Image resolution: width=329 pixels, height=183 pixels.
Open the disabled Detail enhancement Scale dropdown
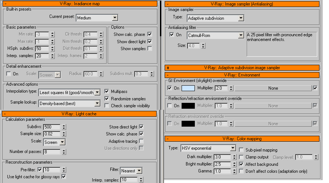(x=50, y=75)
